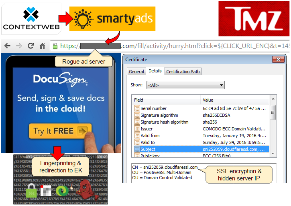Select the Serial number field row
291x206 pixels.
tap(201, 108)
